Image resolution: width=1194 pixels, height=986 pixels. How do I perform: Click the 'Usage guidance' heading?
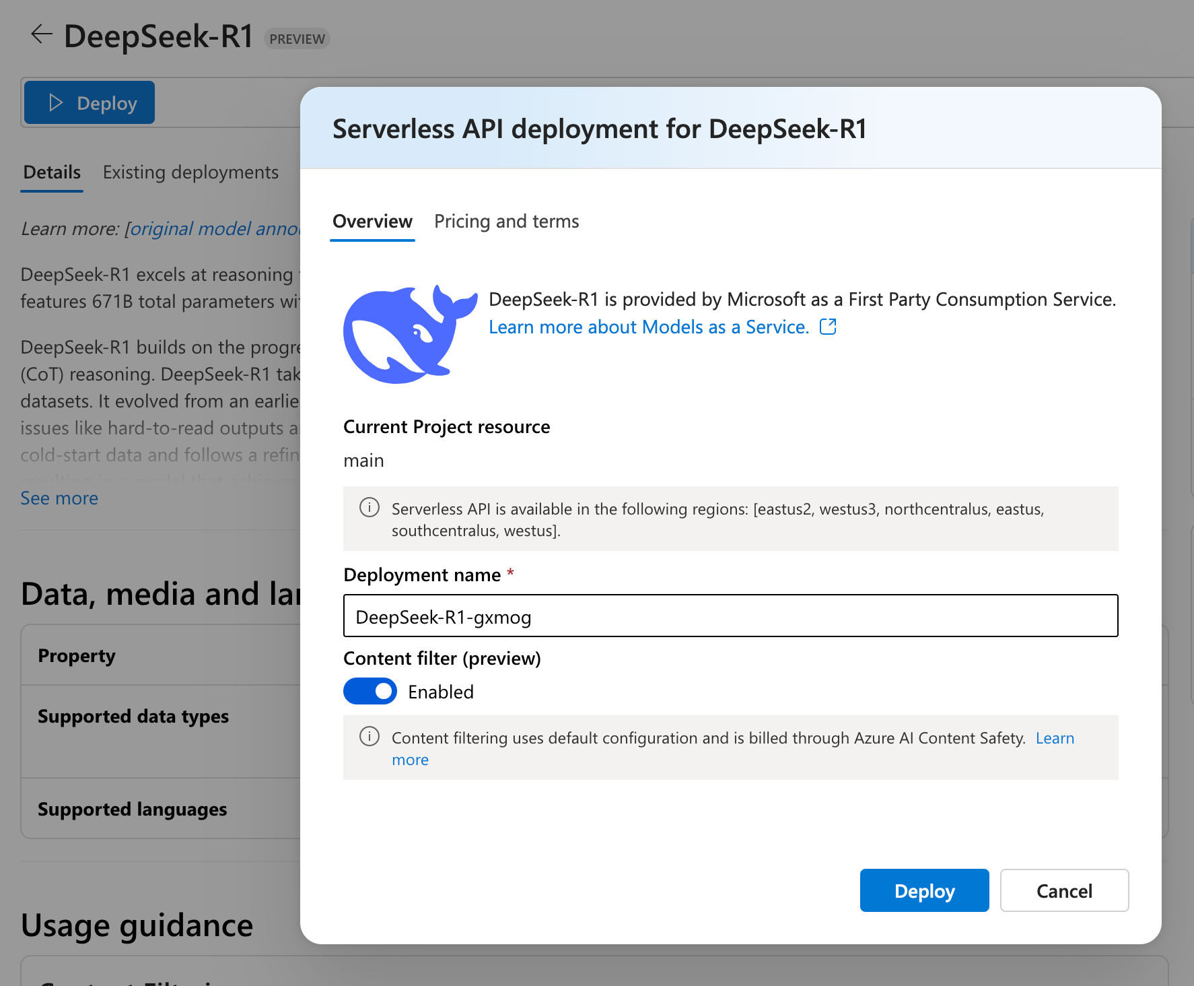point(137,925)
